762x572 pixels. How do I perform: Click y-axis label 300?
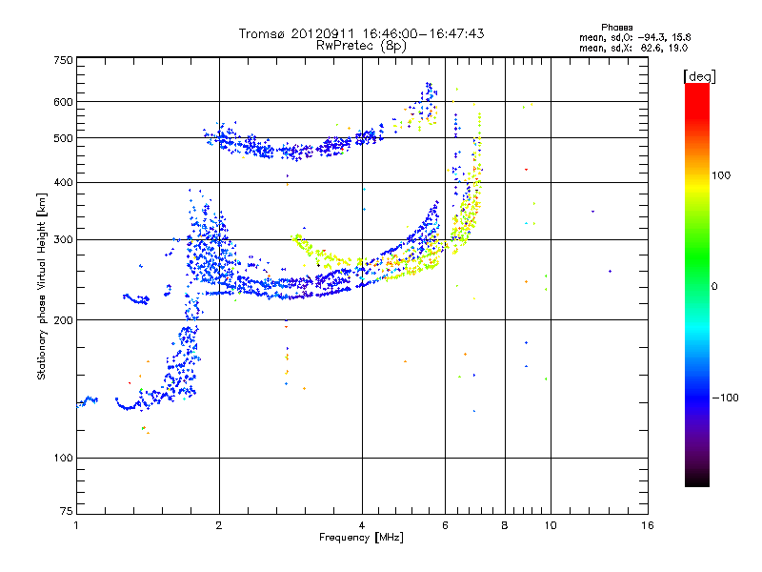pyautogui.click(x=64, y=240)
